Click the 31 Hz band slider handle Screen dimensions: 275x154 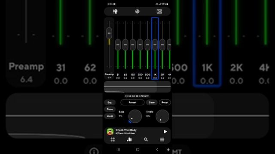tap(118, 45)
